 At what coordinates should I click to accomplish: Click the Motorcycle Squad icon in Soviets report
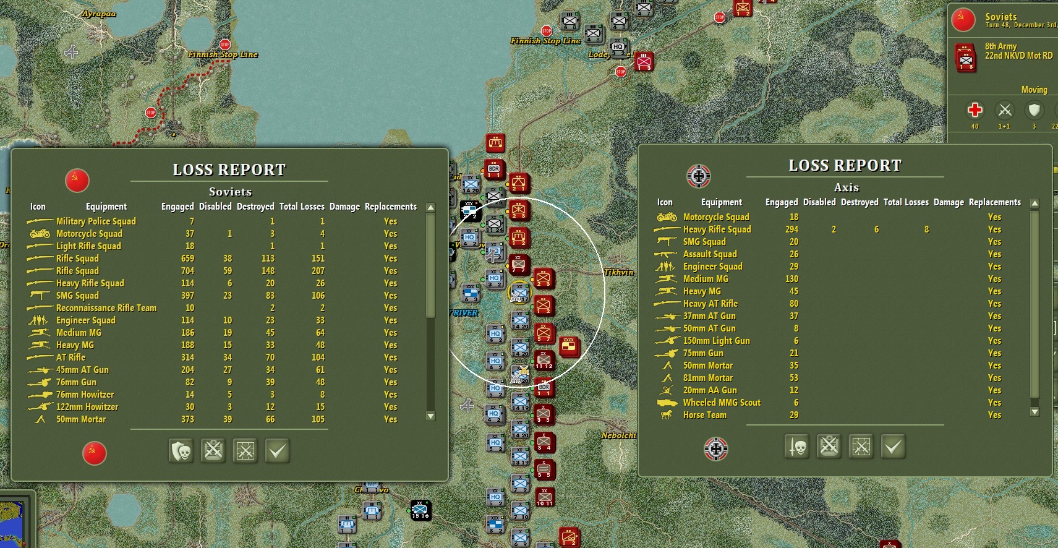(x=40, y=234)
